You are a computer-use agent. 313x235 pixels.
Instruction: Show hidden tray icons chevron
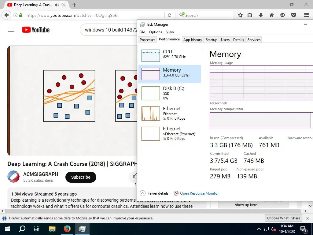259,229
